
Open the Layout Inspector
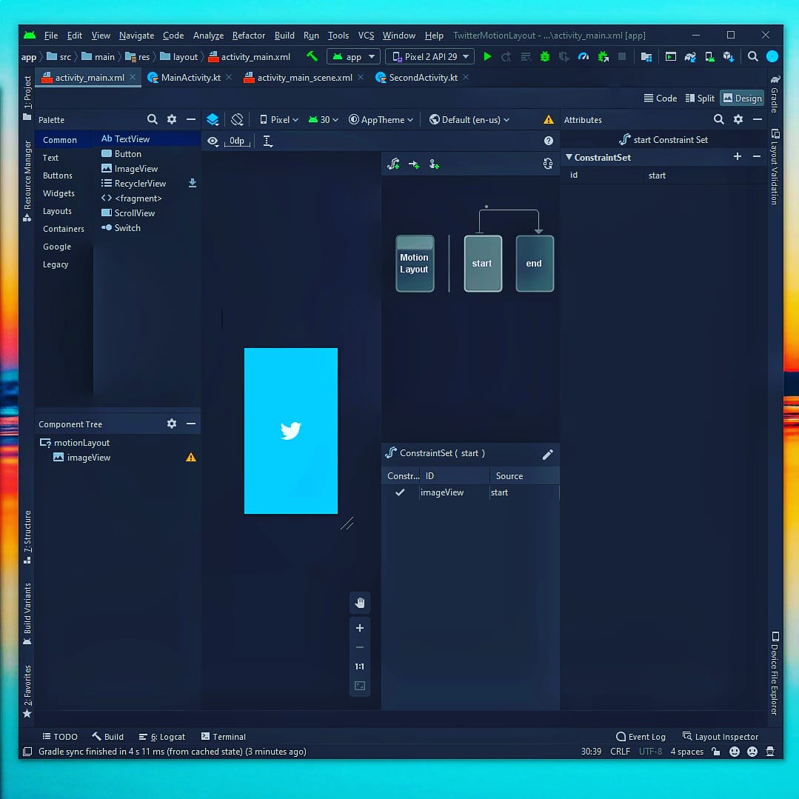(x=720, y=736)
